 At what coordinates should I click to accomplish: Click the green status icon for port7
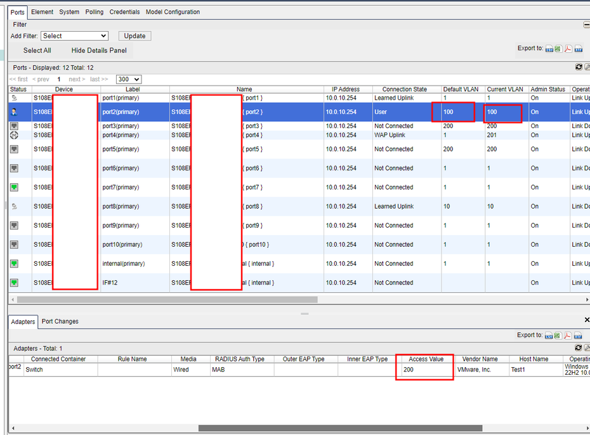point(14,187)
